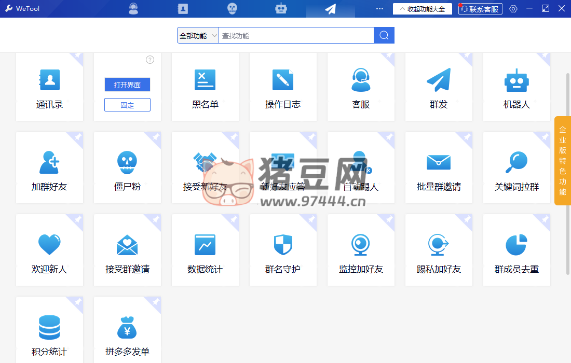Switch to the paper plane broadcast tab

coord(330,9)
